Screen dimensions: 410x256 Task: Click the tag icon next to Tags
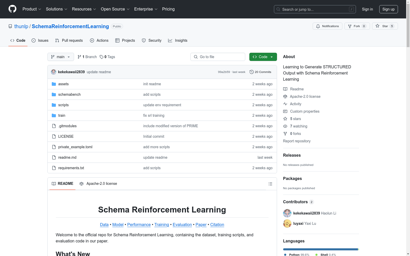(x=101, y=57)
